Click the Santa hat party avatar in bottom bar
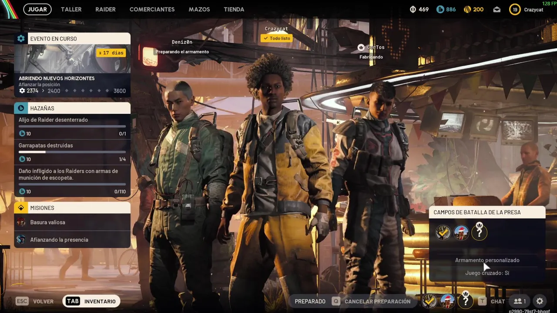The width and height of the screenshot is (557, 313). (447, 301)
